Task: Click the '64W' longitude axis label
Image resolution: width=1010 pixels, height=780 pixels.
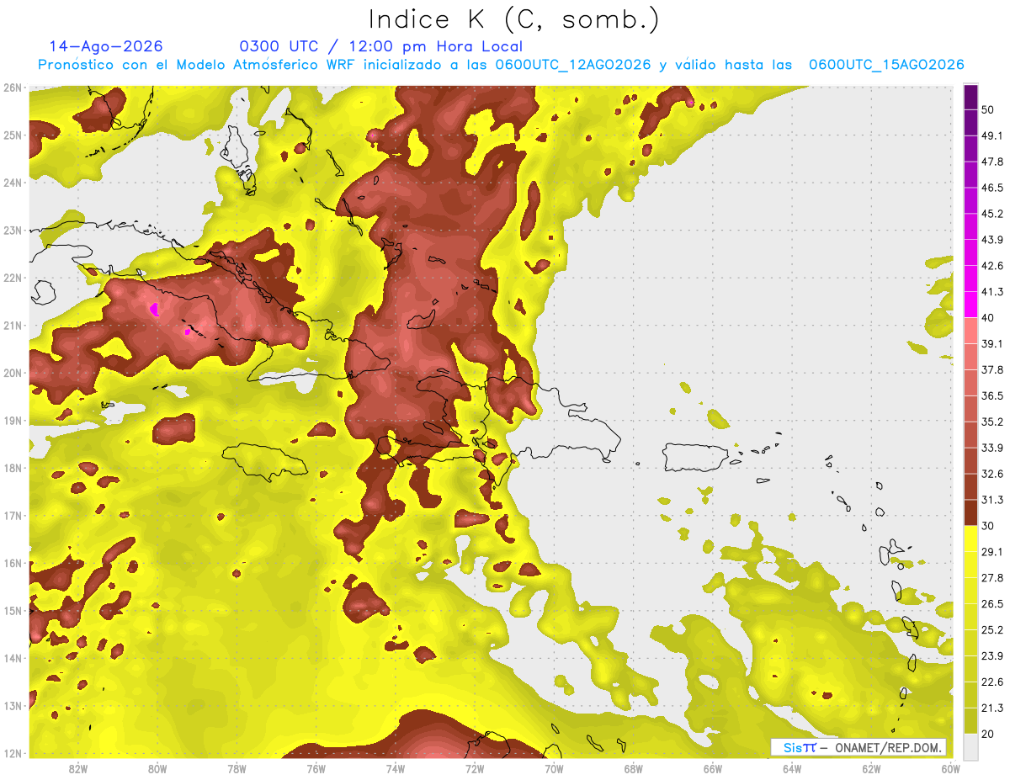Action: tap(791, 769)
